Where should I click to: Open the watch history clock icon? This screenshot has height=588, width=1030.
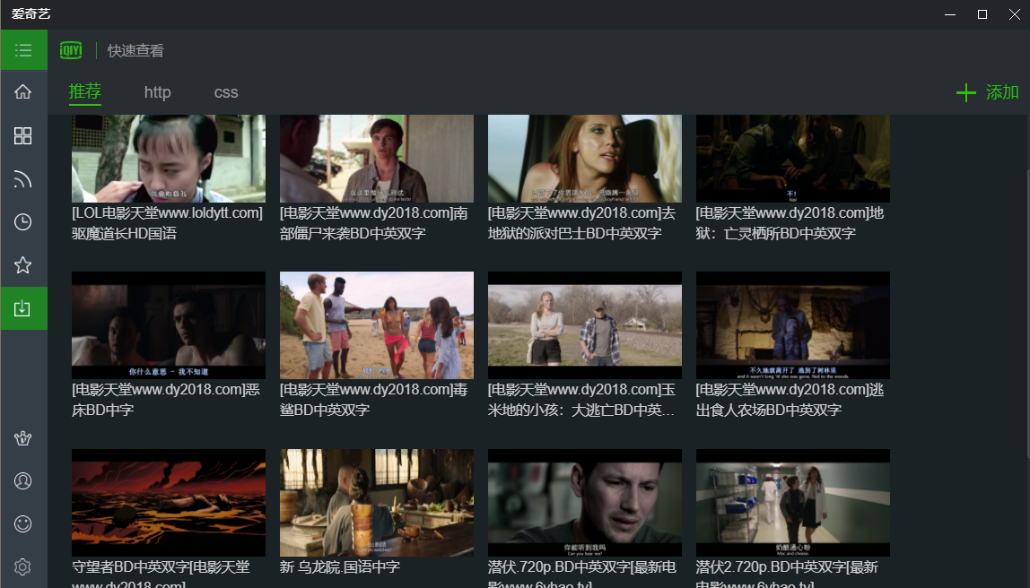[23, 221]
